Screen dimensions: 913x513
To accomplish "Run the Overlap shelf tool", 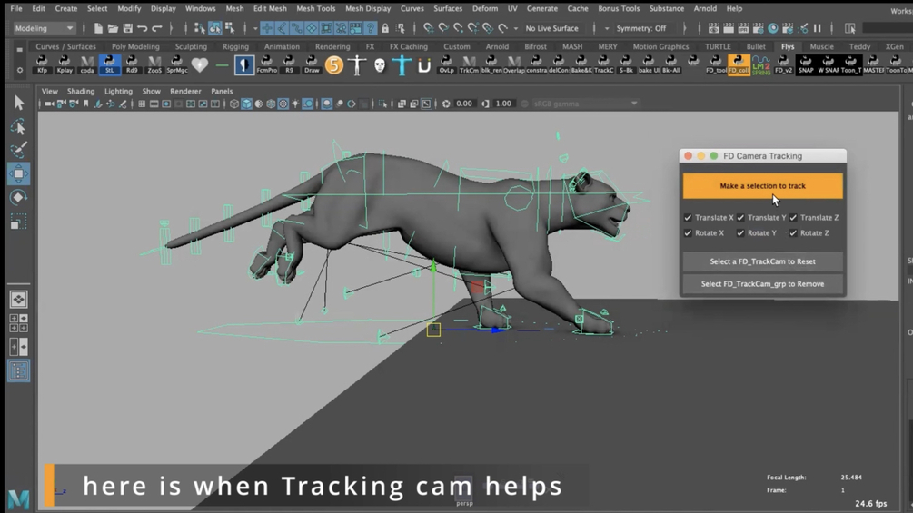I will pyautogui.click(x=513, y=64).
